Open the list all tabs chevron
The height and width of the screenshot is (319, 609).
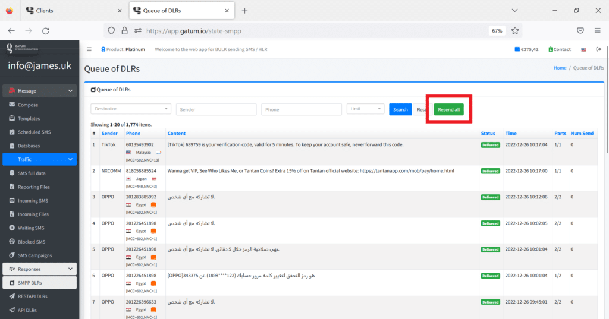514,11
